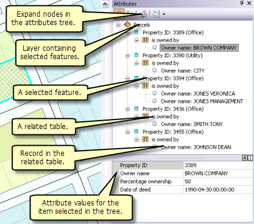Click the expand nodes tree icon
Image resolution: width=254 pixels, height=224 pixels.
click(143, 14)
